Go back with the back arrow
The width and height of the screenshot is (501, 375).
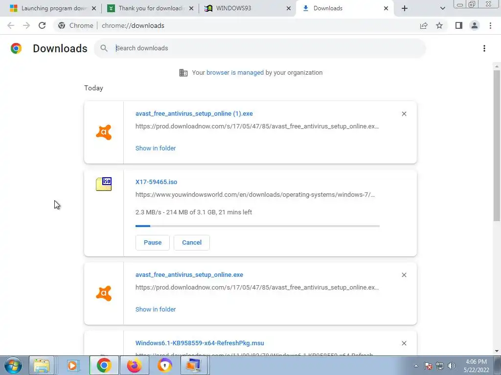coord(11,25)
